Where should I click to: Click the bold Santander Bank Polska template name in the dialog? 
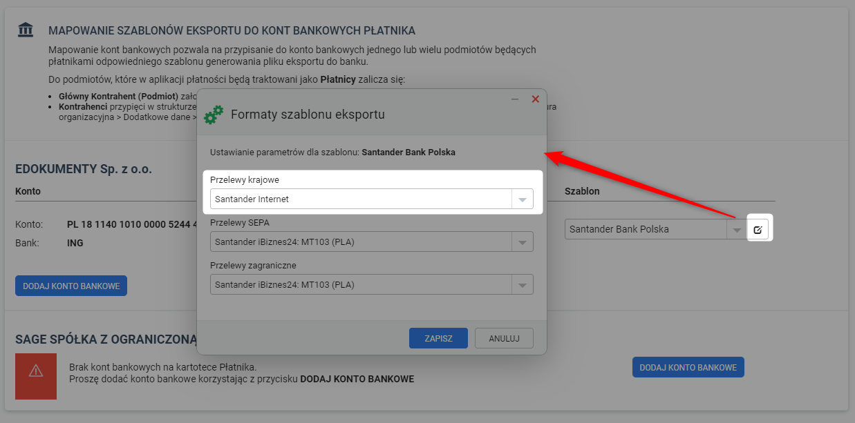[x=408, y=153]
